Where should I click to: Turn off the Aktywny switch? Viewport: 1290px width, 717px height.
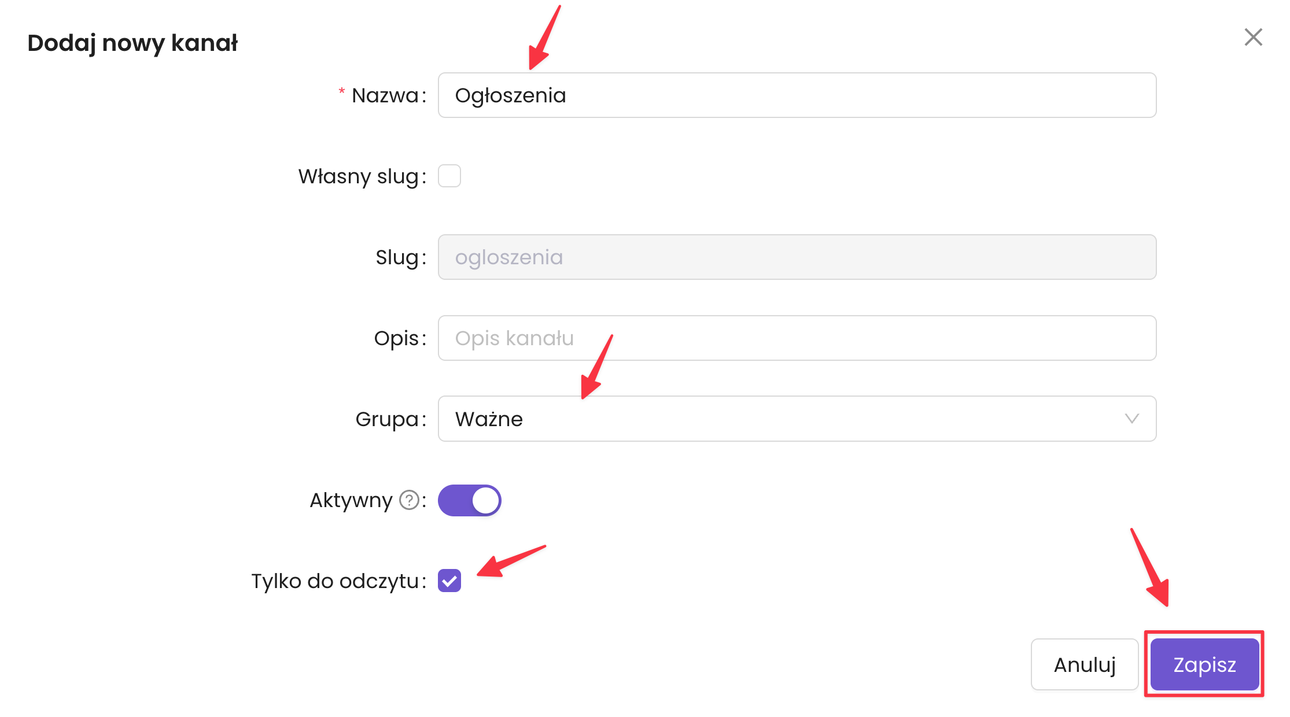469,500
